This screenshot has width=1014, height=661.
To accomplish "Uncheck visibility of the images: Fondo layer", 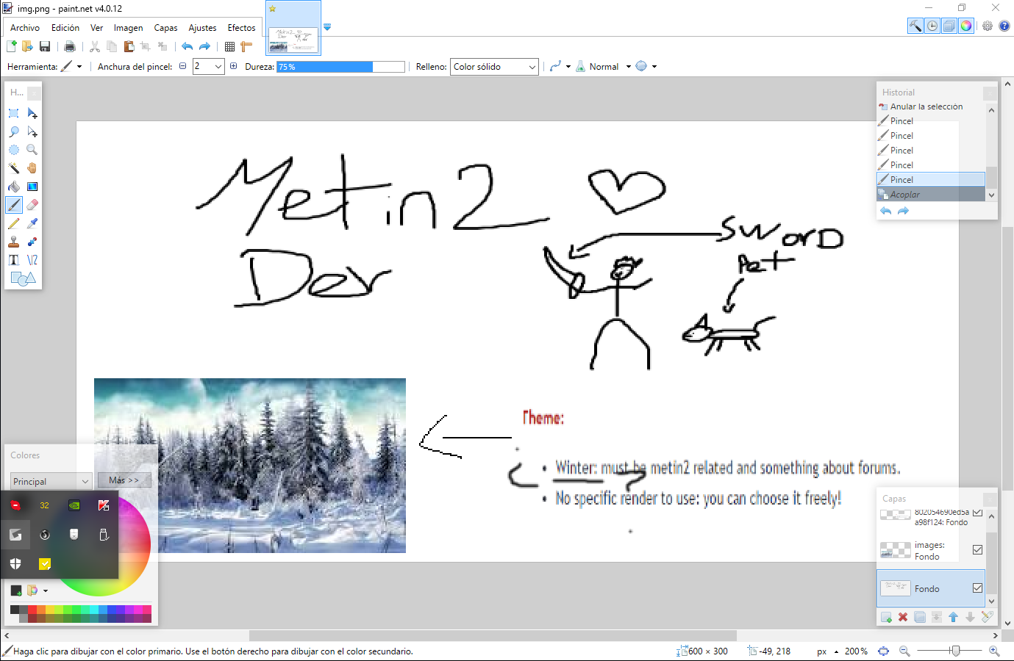I will [x=977, y=549].
